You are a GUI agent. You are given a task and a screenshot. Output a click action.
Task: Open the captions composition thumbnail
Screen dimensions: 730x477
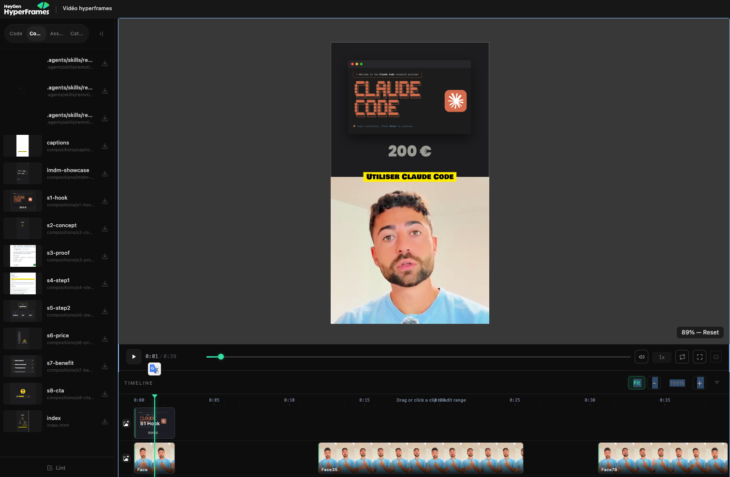click(23, 146)
